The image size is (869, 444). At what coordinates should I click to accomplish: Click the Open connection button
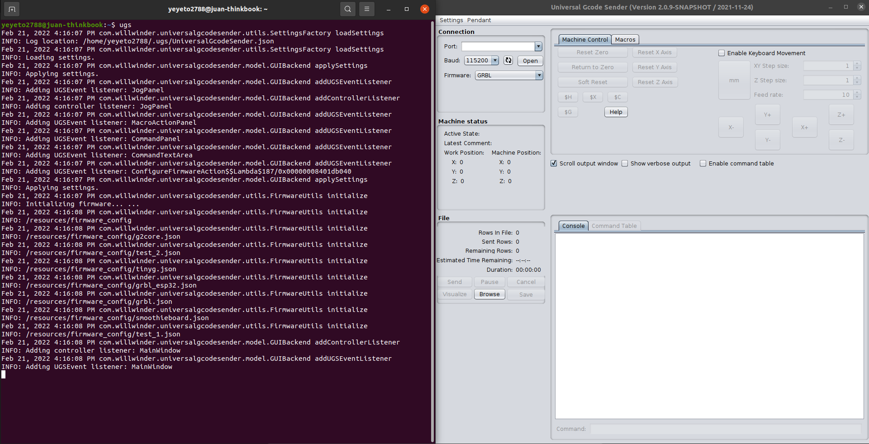pyautogui.click(x=530, y=61)
